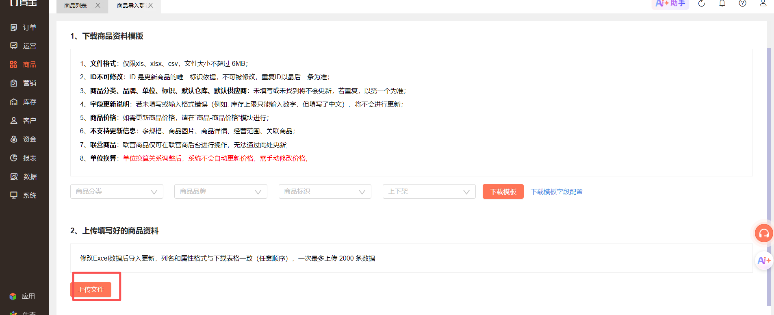
Task: Expand the 商品标识 dropdown
Action: [x=325, y=191]
